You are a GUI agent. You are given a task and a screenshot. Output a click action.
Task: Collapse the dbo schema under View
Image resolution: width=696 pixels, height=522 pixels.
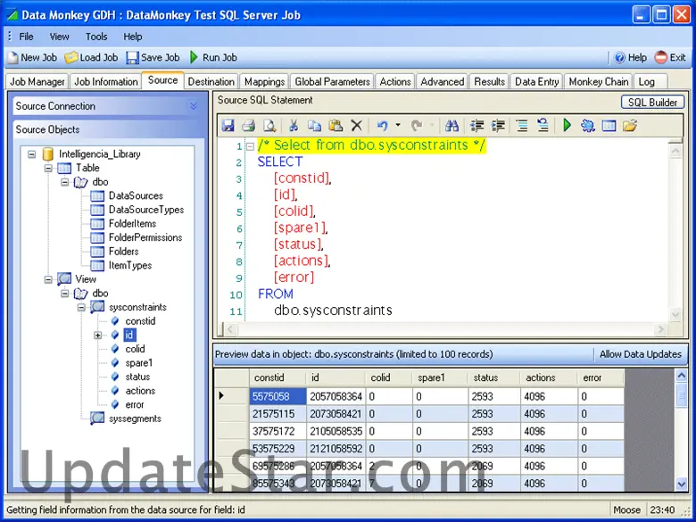65,294
